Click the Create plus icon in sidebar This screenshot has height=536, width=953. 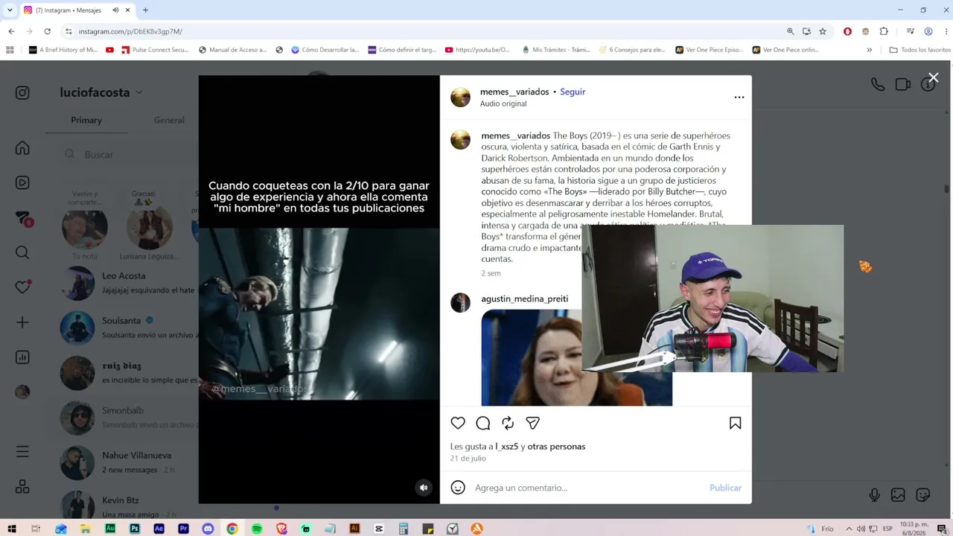22,322
